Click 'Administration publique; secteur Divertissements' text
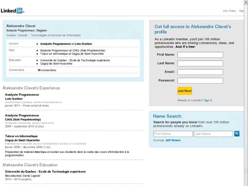The width and height of the screenshot is (248, 186). coord(33,102)
